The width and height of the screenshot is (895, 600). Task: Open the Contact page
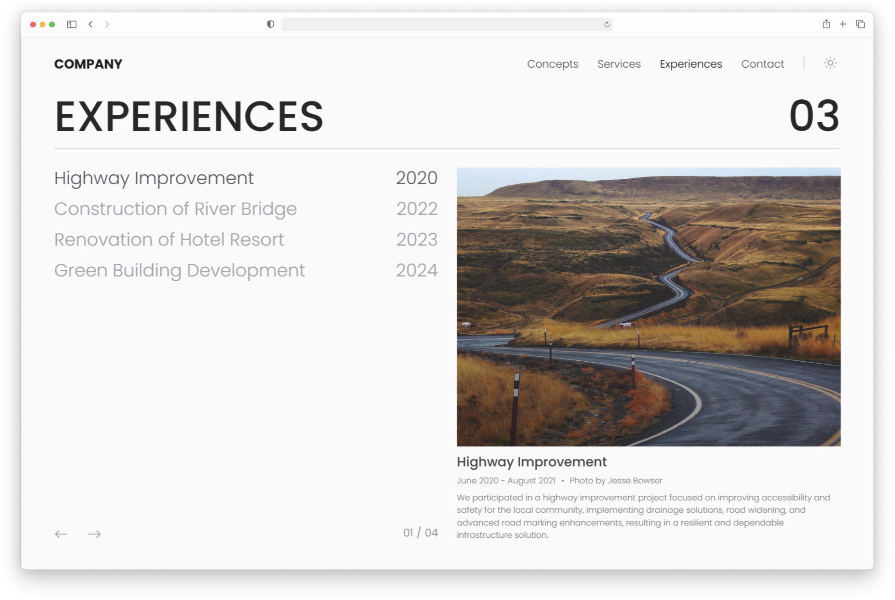[762, 64]
